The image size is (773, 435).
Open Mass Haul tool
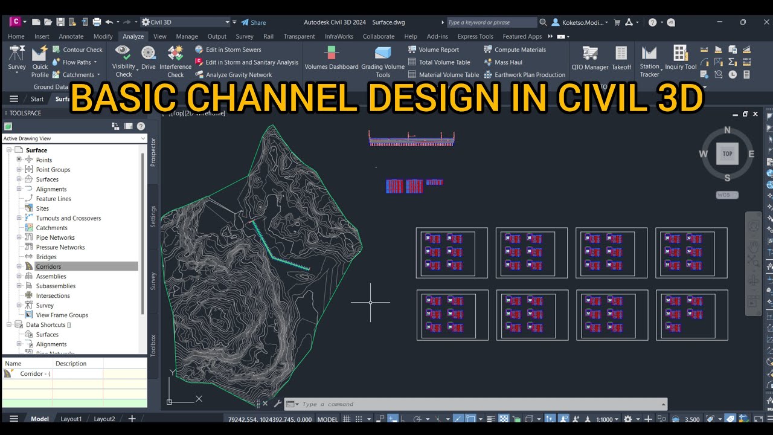503,62
